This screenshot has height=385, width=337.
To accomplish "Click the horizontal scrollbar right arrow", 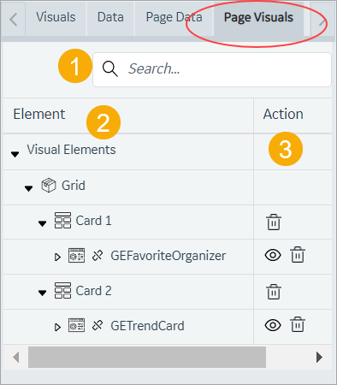I will [x=319, y=357].
